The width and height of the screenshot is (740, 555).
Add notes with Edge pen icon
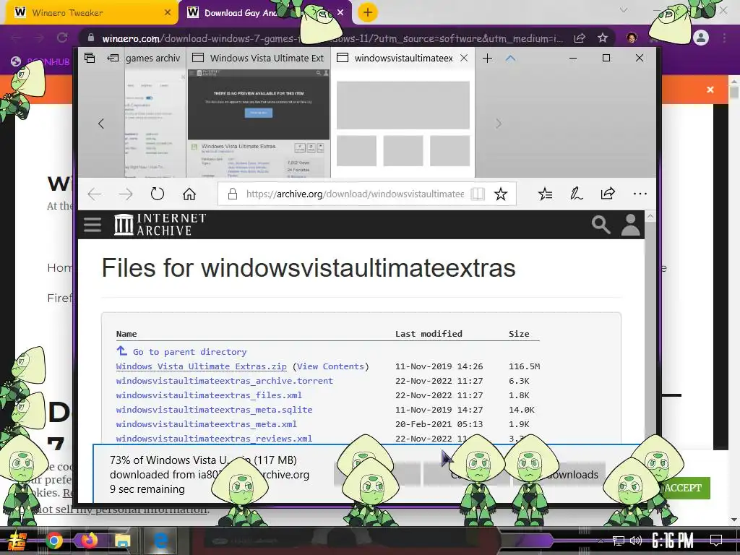[x=576, y=194]
